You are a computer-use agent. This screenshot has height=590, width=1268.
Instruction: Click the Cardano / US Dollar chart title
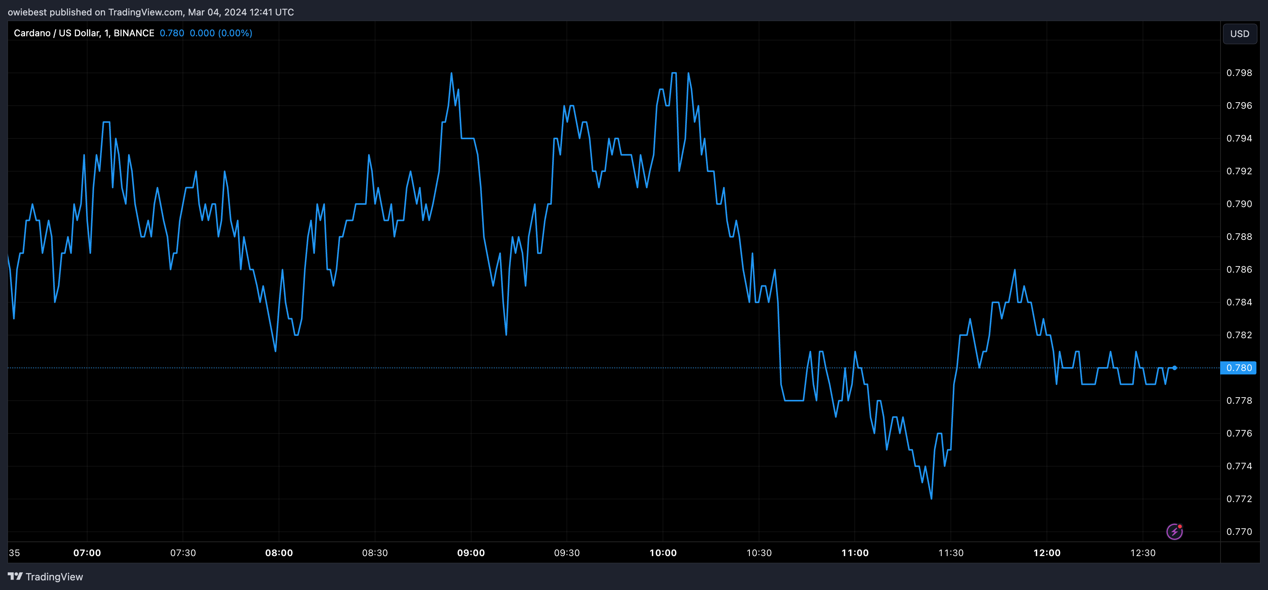pyautogui.click(x=84, y=33)
